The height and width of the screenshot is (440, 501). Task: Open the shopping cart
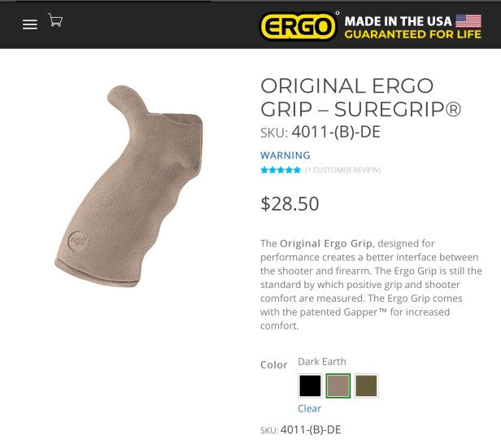click(55, 20)
